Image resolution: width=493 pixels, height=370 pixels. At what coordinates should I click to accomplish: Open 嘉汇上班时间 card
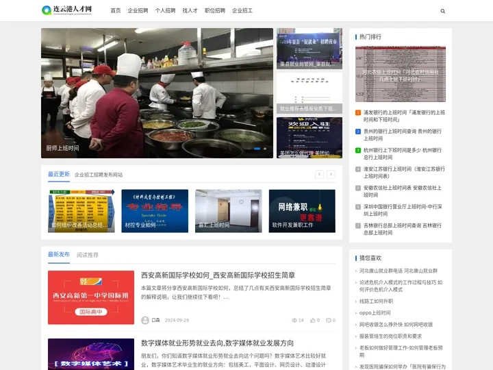click(x=228, y=211)
